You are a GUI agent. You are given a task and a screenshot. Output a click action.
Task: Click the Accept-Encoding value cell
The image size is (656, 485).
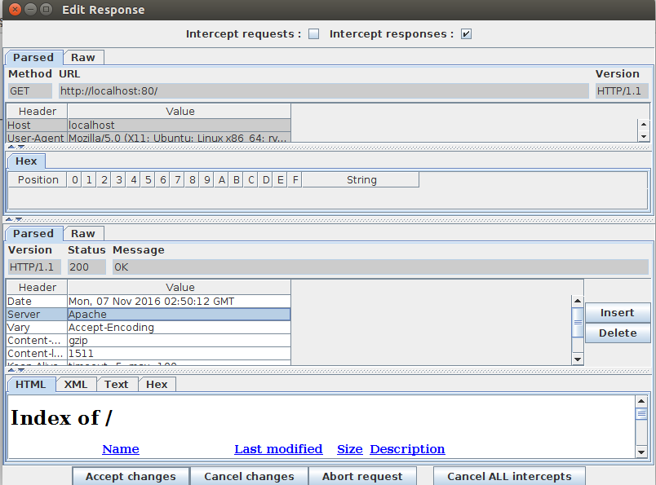[179, 328]
